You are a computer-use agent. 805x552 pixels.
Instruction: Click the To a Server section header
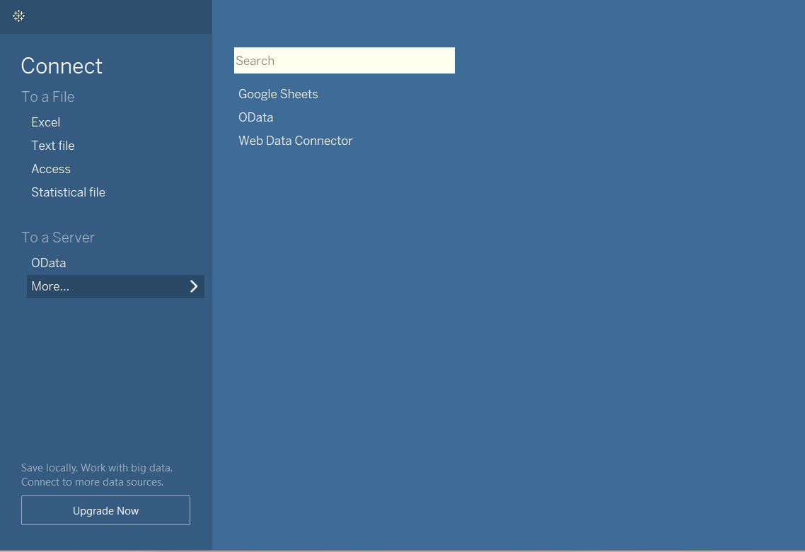click(x=58, y=237)
